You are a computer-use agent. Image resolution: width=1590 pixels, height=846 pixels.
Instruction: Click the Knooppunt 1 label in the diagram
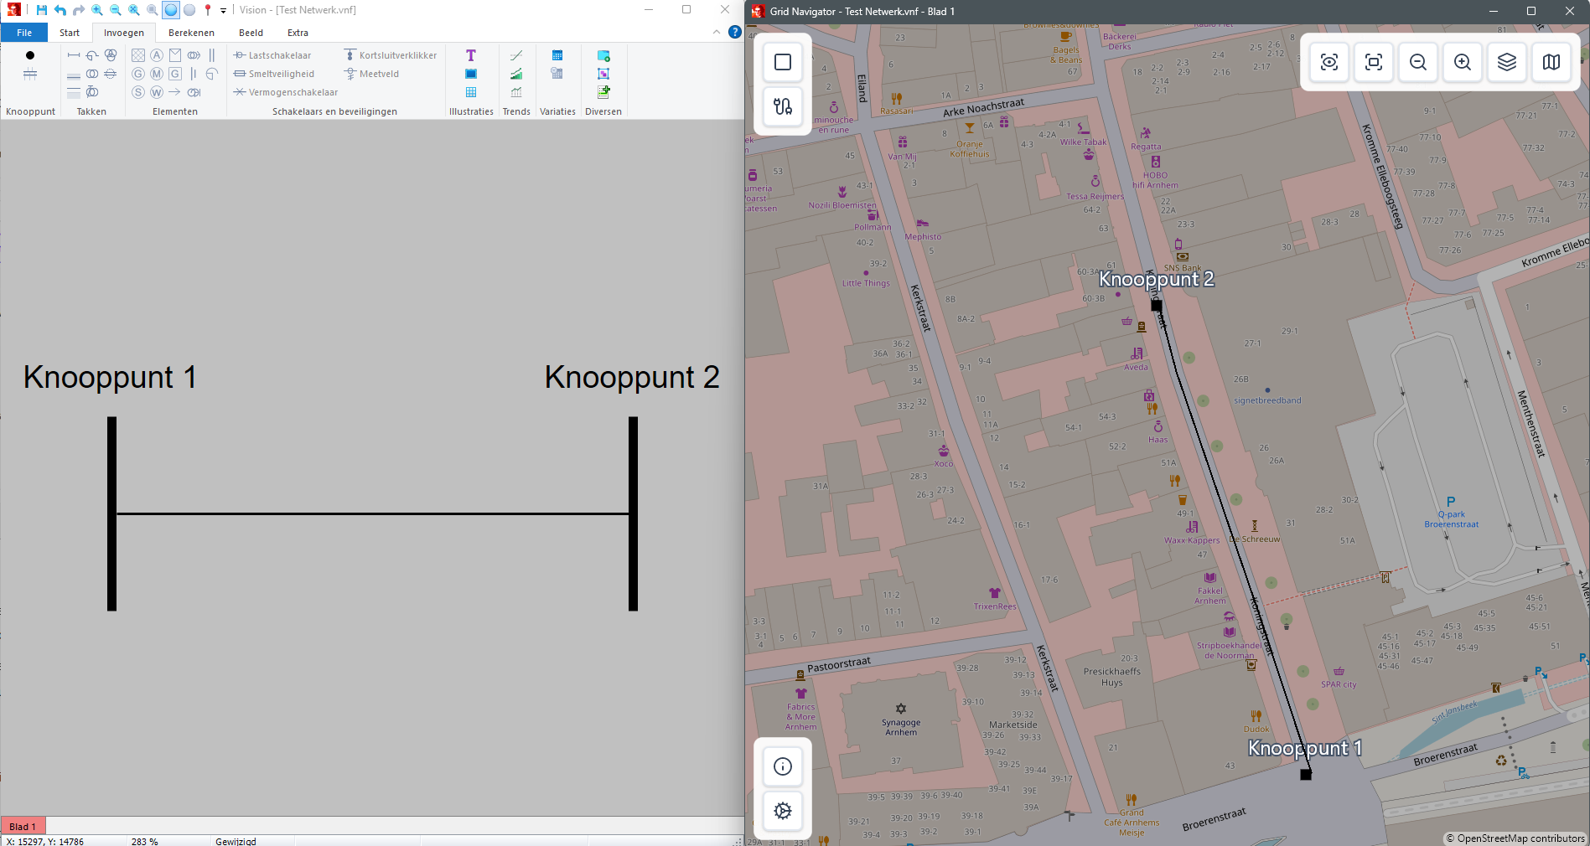click(110, 378)
